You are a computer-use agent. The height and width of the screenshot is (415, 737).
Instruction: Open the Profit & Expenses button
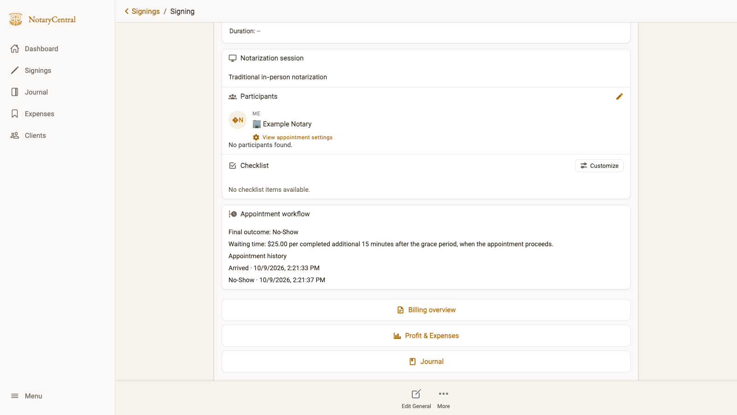coord(426,336)
